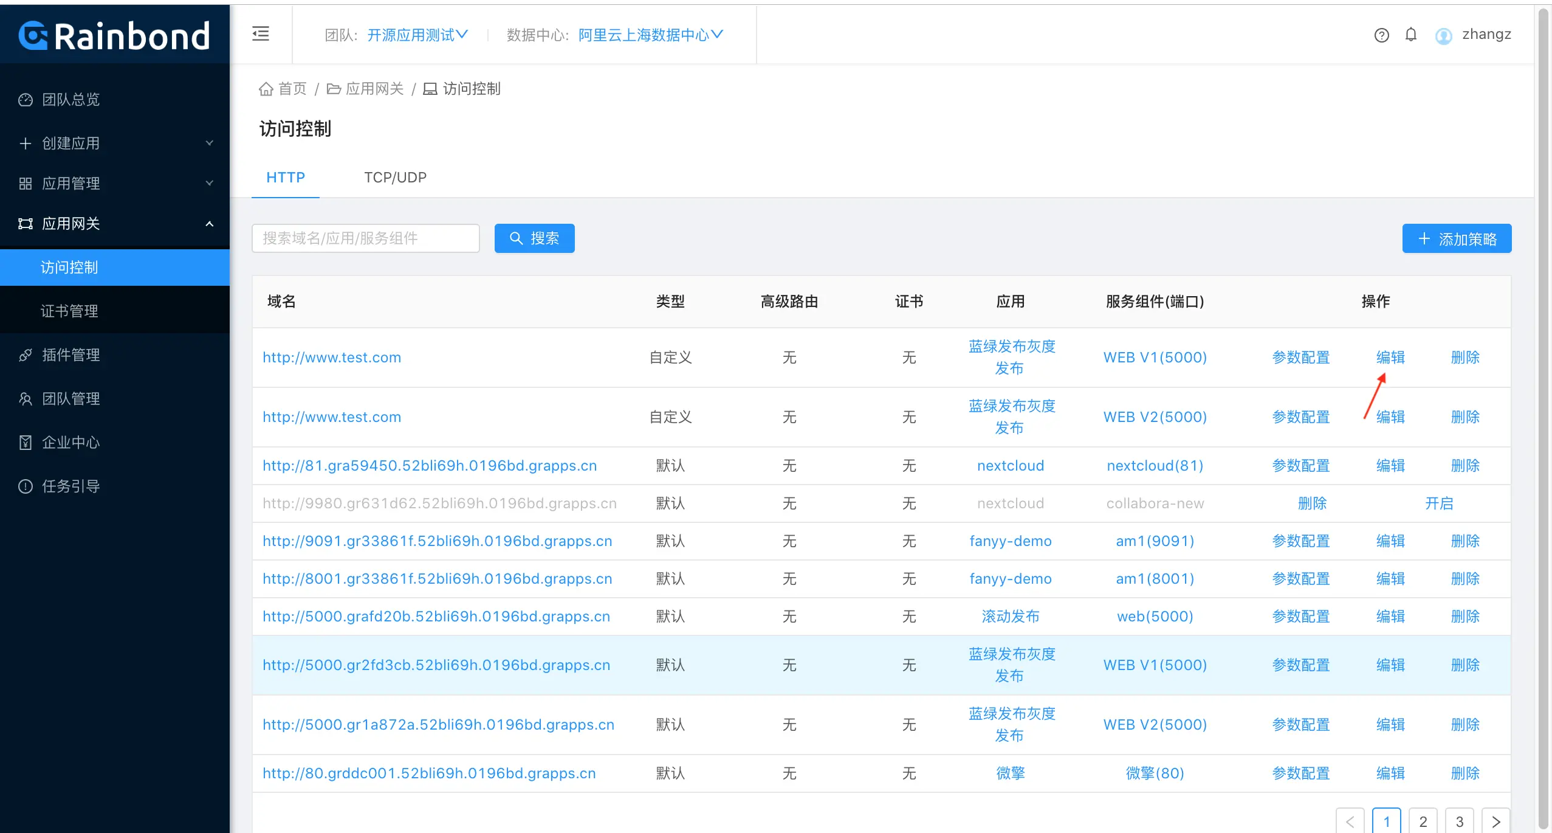
Task: Click the zhangz user avatar icon
Action: [x=1444, y=36]
